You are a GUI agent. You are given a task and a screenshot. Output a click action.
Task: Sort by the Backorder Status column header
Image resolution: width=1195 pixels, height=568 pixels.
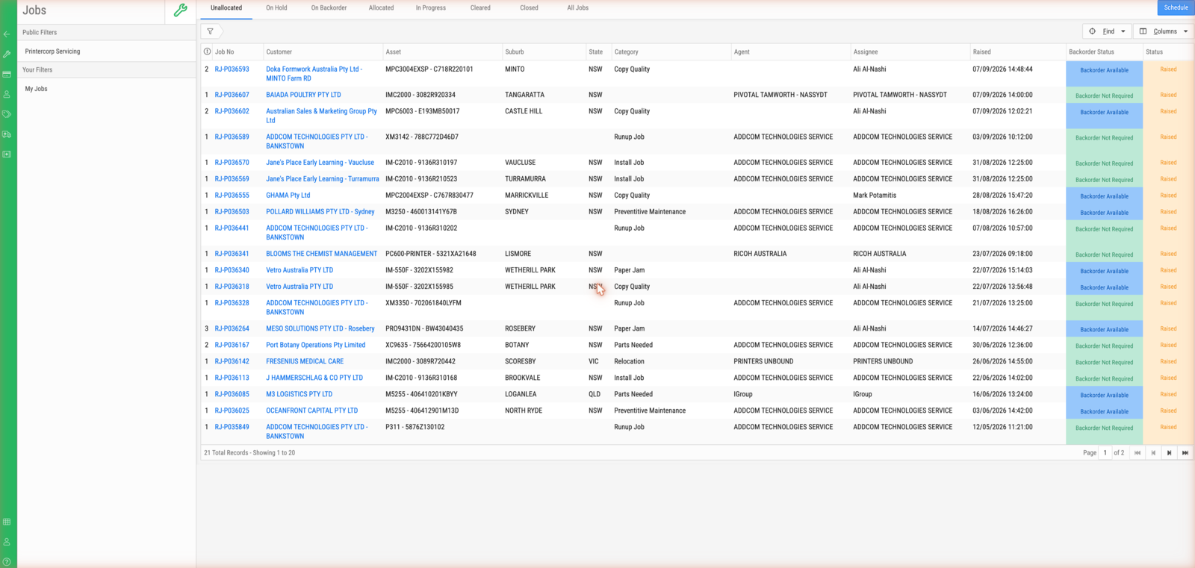click(x=1091, y=52)
